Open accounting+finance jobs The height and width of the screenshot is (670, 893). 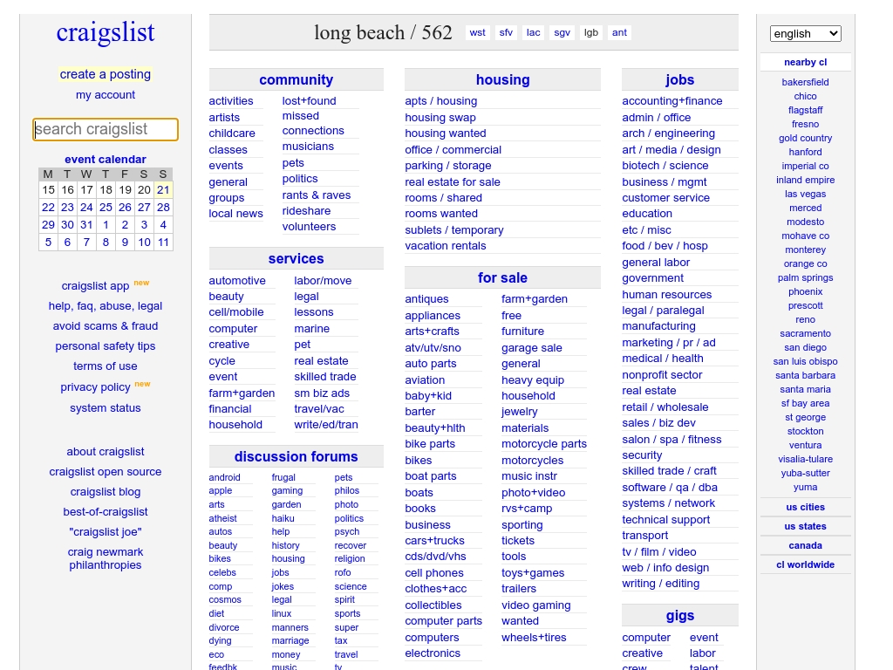tap(672, 101)
